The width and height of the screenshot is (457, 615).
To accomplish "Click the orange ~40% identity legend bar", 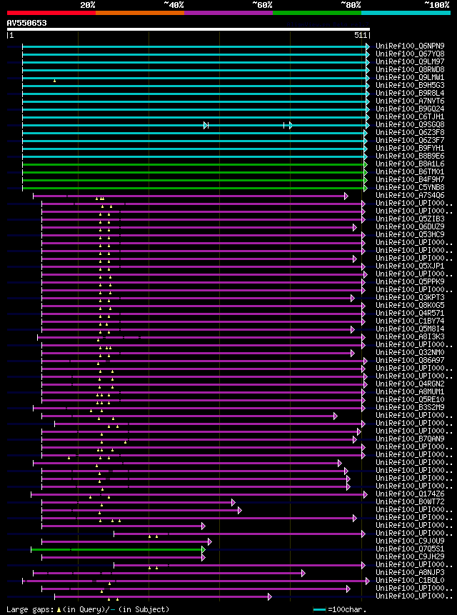I will [x=140, y=13].
